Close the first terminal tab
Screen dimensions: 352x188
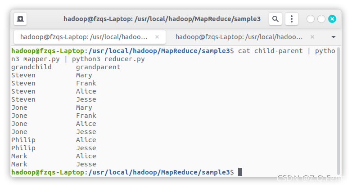click(x=157, y=37)
